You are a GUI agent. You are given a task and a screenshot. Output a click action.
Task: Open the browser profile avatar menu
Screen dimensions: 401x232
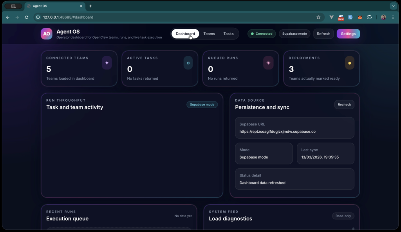383,17
